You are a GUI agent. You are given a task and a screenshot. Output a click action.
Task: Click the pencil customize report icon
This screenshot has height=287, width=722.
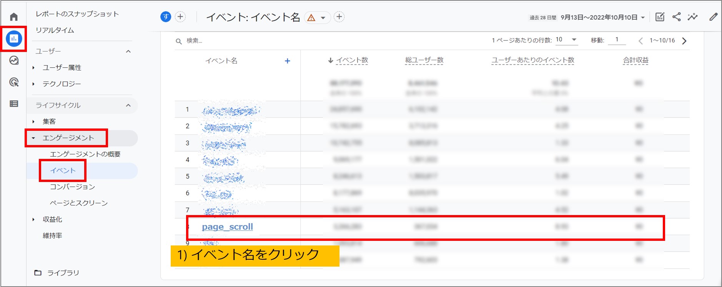tap(714, 17)
